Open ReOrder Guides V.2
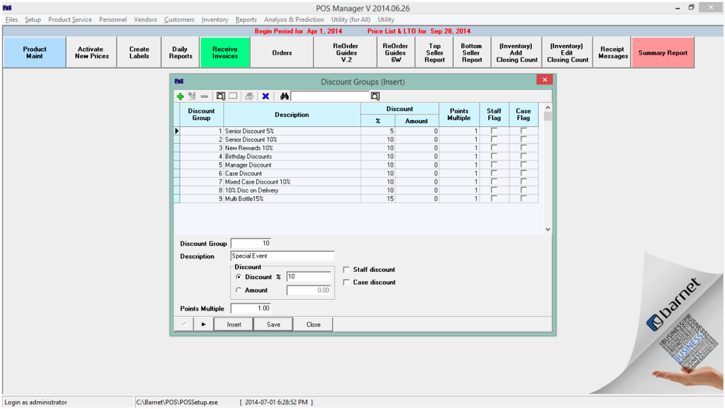Image resolution: width=725 pixels, height=409 pixels. click(346, 53)
